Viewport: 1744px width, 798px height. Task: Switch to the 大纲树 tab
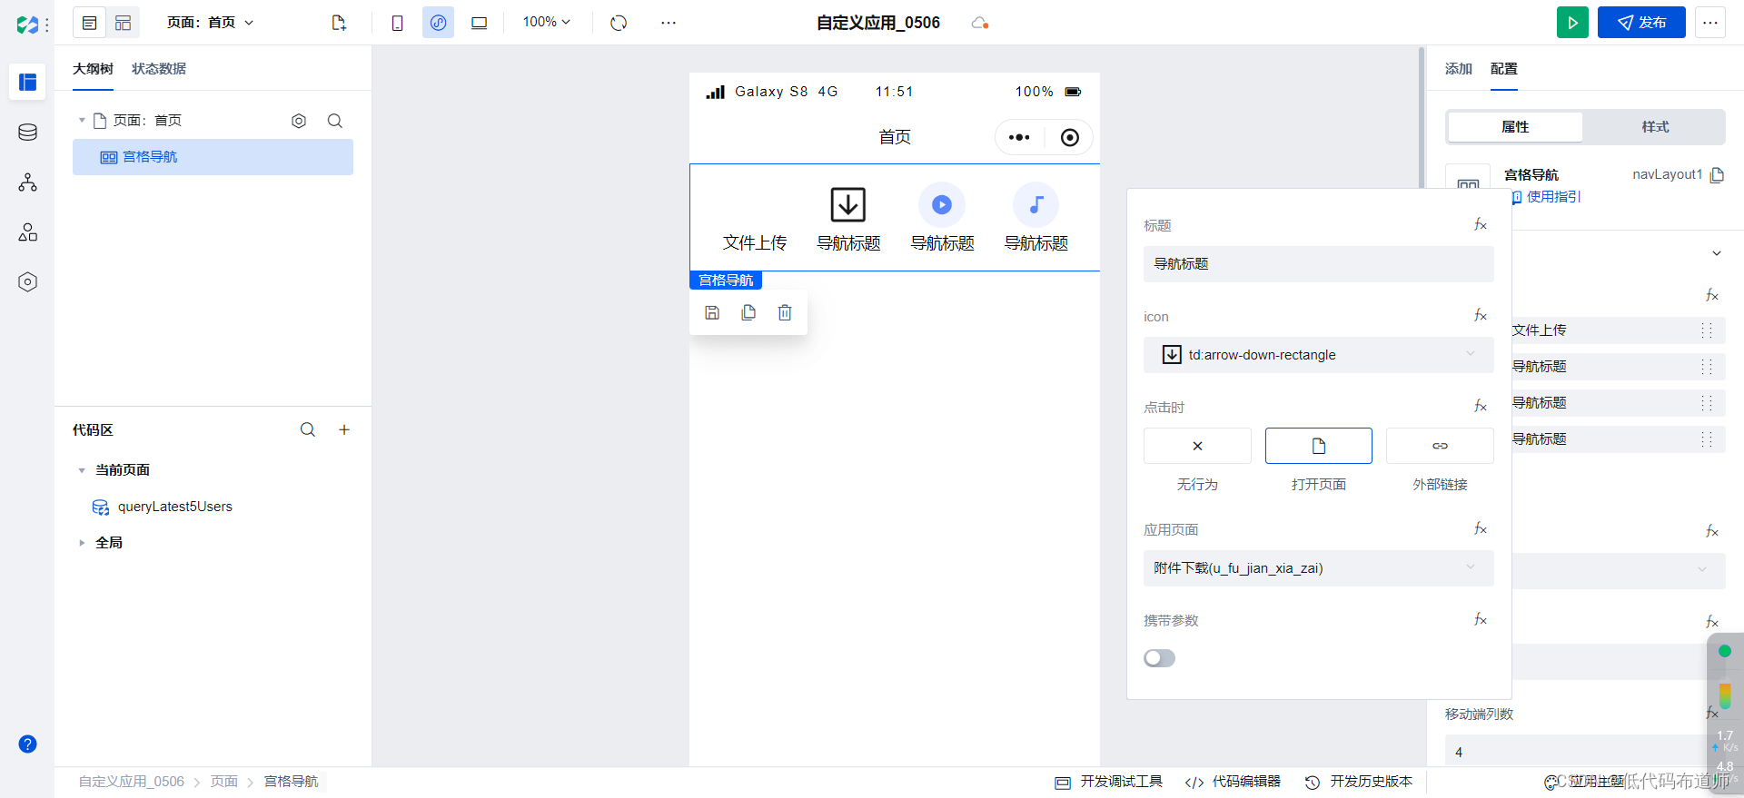click(x=93, y=69)
